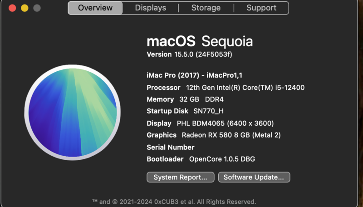Click the macOS Sequoia title
This screenshot has height=207, width=363.
pyautogui.click(x=200, y=41)
